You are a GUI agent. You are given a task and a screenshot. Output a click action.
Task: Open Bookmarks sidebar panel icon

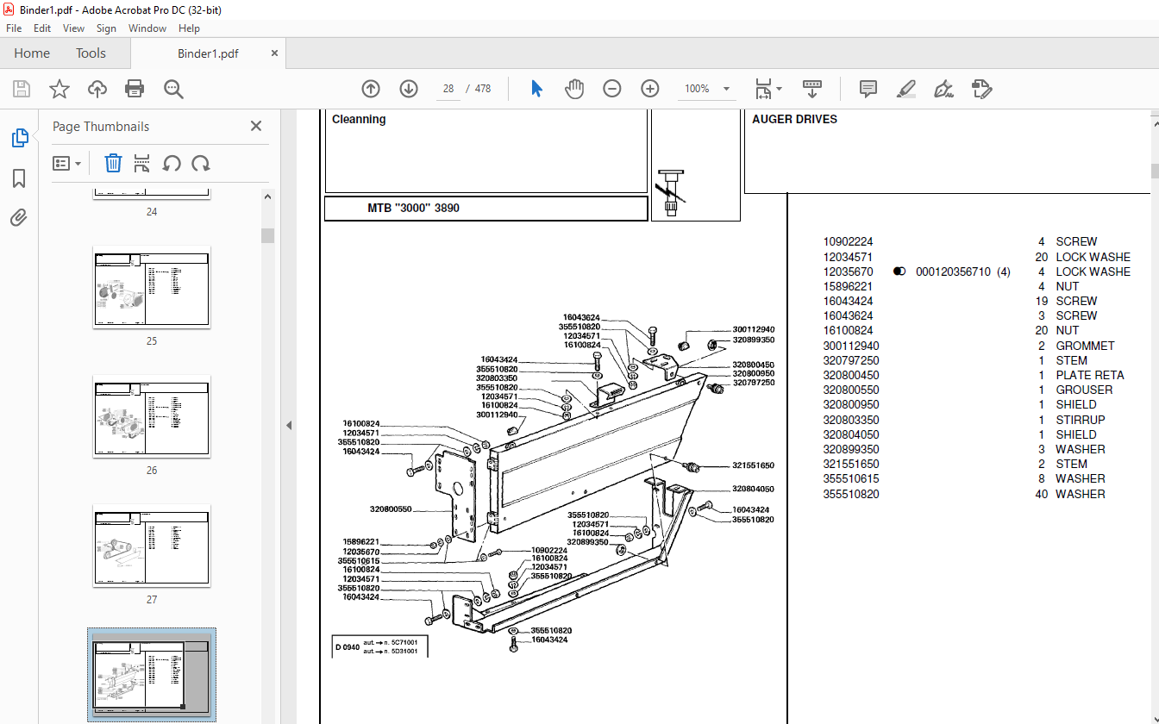(19, 178)
